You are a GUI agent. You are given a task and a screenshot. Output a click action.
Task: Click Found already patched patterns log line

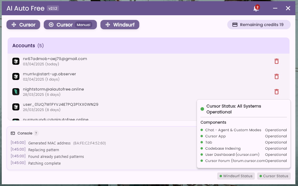pyautogui.click(x=47, y=156)
